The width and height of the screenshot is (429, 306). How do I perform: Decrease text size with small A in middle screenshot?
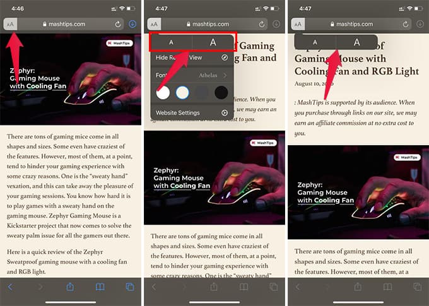pyautogui.click(x=171, y=42)
